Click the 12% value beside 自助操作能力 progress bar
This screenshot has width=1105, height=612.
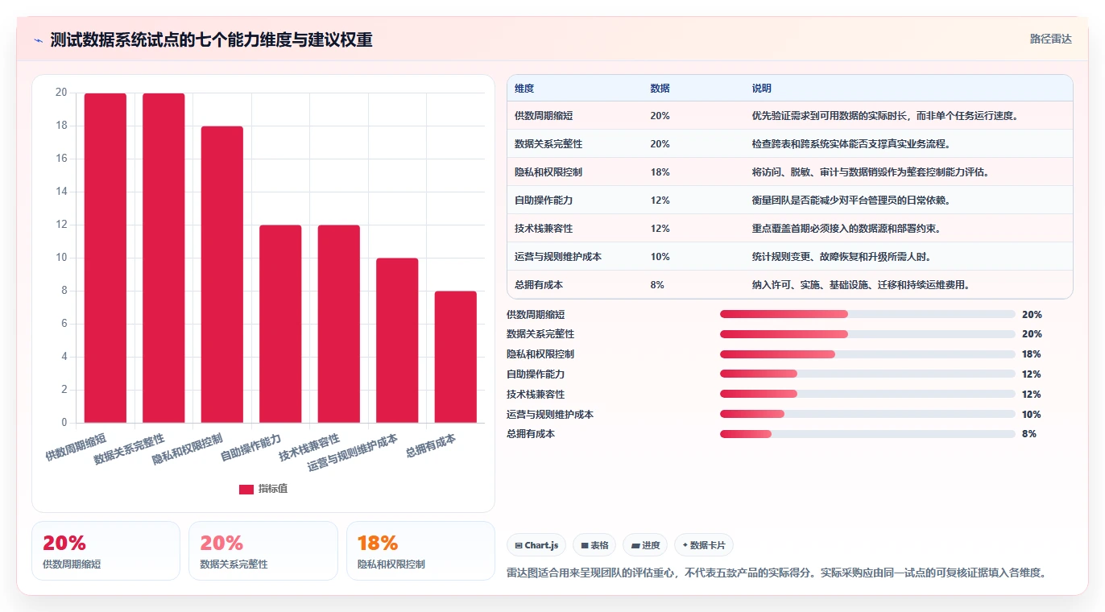[1032, 374]
